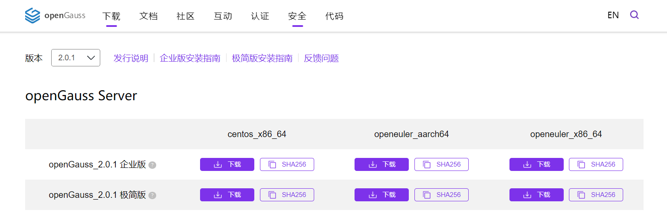Copy SHA256 for 企业版 openeuler_x86_64
Screen dimensions: 667x223
point(596,164)
